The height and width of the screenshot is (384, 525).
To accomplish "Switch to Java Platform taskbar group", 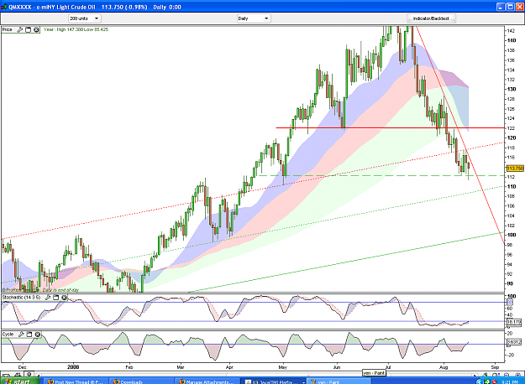I will click(275, 381).
